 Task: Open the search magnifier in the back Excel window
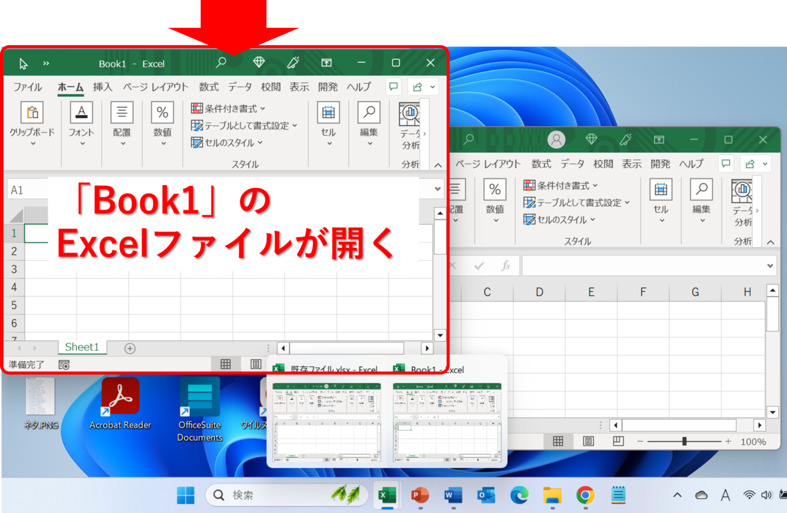tap(468, 139)
